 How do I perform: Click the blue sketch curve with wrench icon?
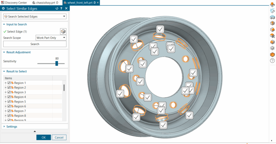tap(272, 11)
